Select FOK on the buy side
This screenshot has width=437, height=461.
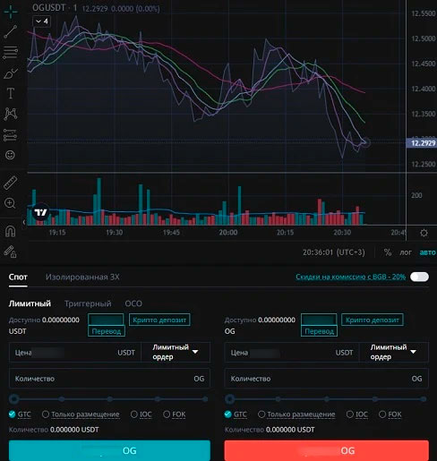coord(175,414)
